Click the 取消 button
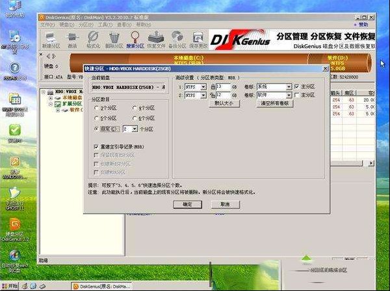This screenshot has width=390, height=291. [x=225, y=205]
